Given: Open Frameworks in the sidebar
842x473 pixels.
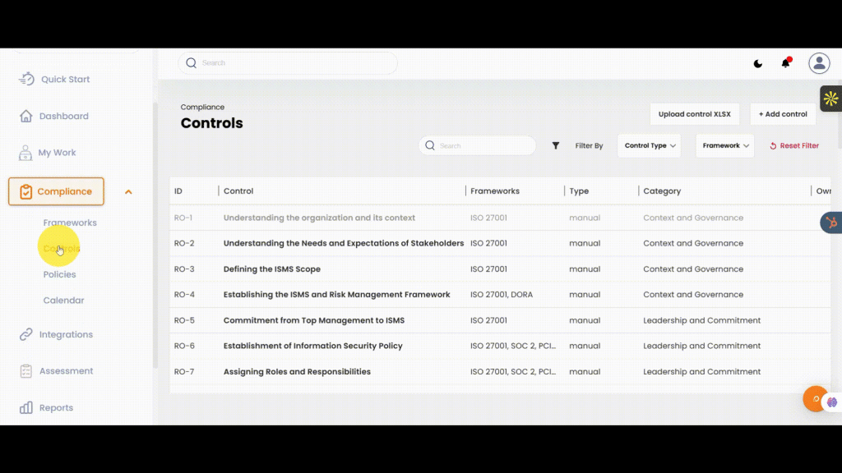Looking at the screenshot, I should (x=70, y=223).
